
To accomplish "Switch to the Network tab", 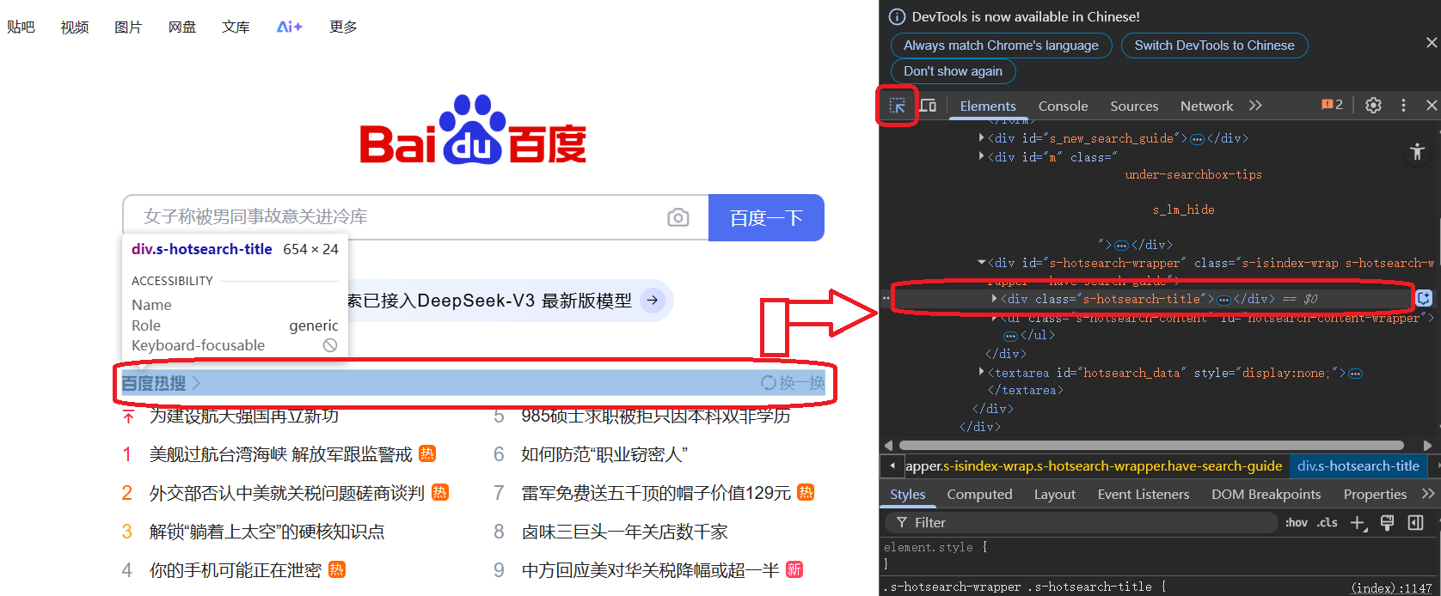I will click(x=1206, y=106).
